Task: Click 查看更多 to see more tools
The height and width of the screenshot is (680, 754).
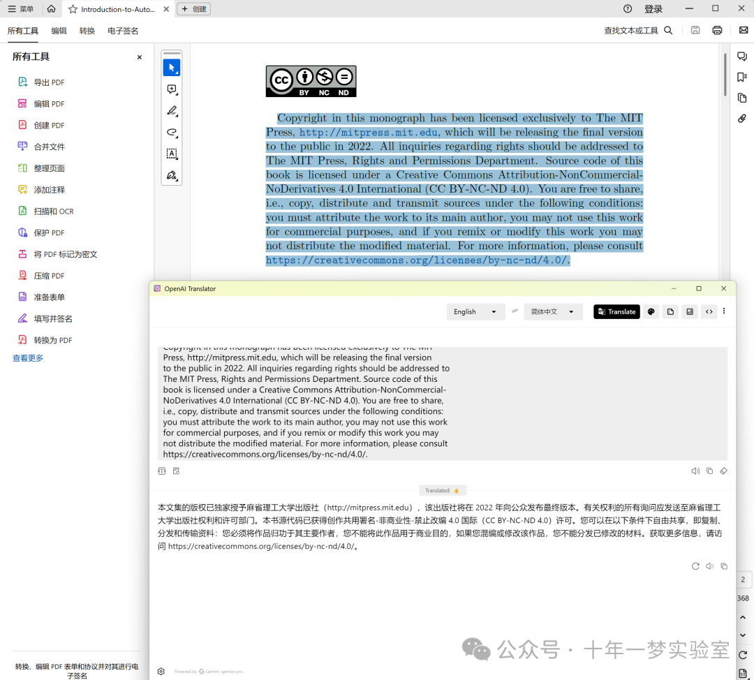Action: tap(28, 357)
